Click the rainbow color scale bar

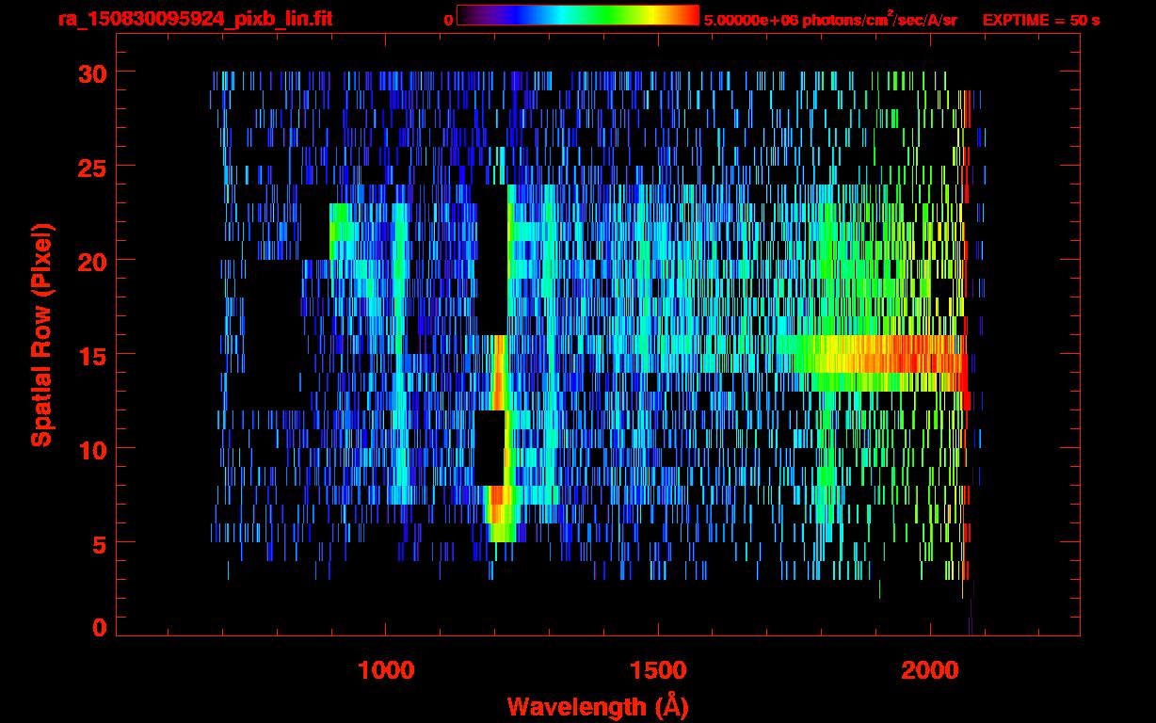click(578, 15)
